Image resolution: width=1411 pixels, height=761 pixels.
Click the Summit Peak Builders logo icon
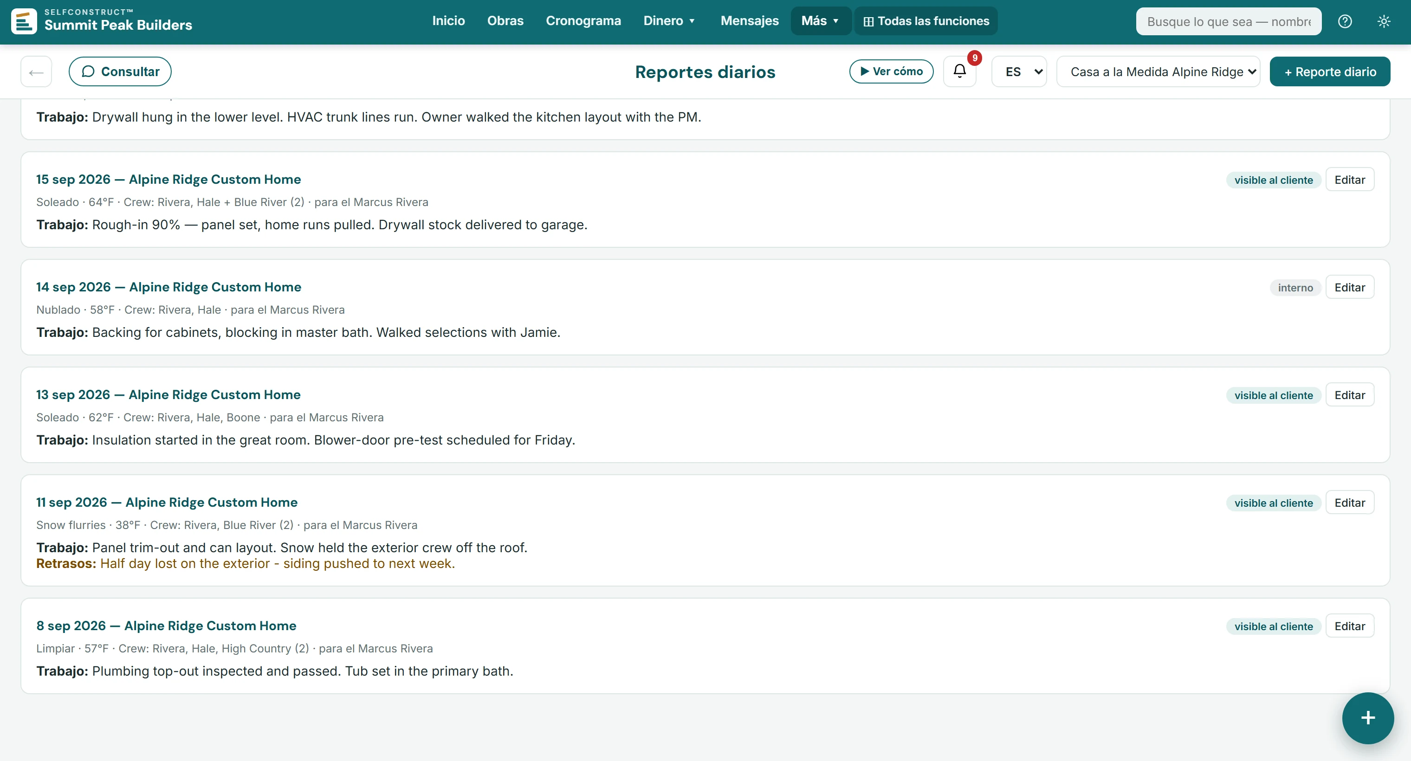[x=24, y=21]
